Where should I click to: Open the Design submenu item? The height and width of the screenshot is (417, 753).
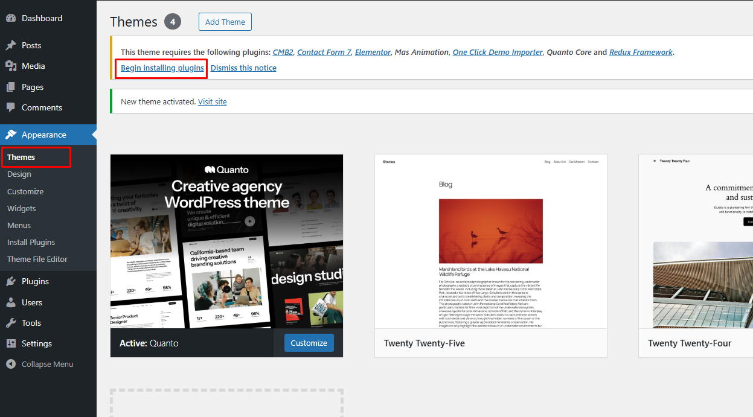tap(19, 174)
